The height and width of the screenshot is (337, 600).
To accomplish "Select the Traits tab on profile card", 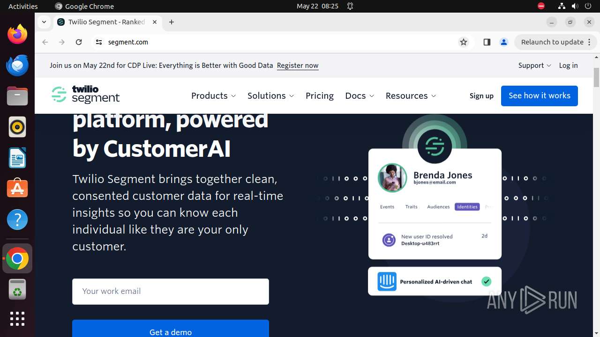I will [x=411, y=206].
